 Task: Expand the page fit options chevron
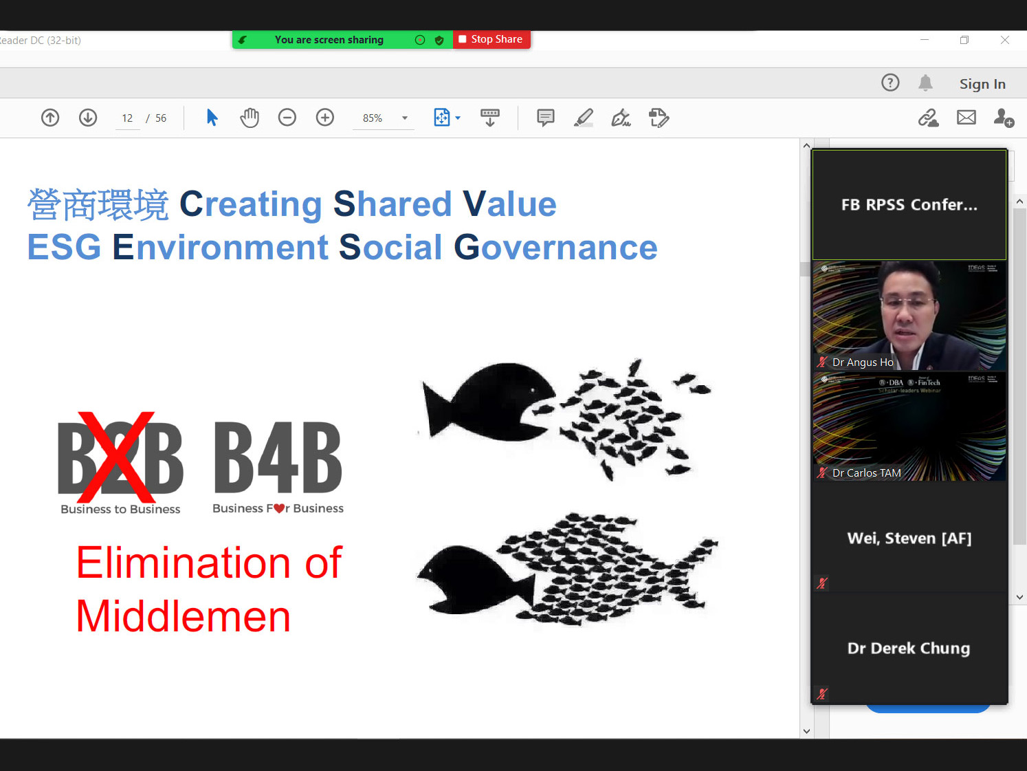click(x=457, y=118)
